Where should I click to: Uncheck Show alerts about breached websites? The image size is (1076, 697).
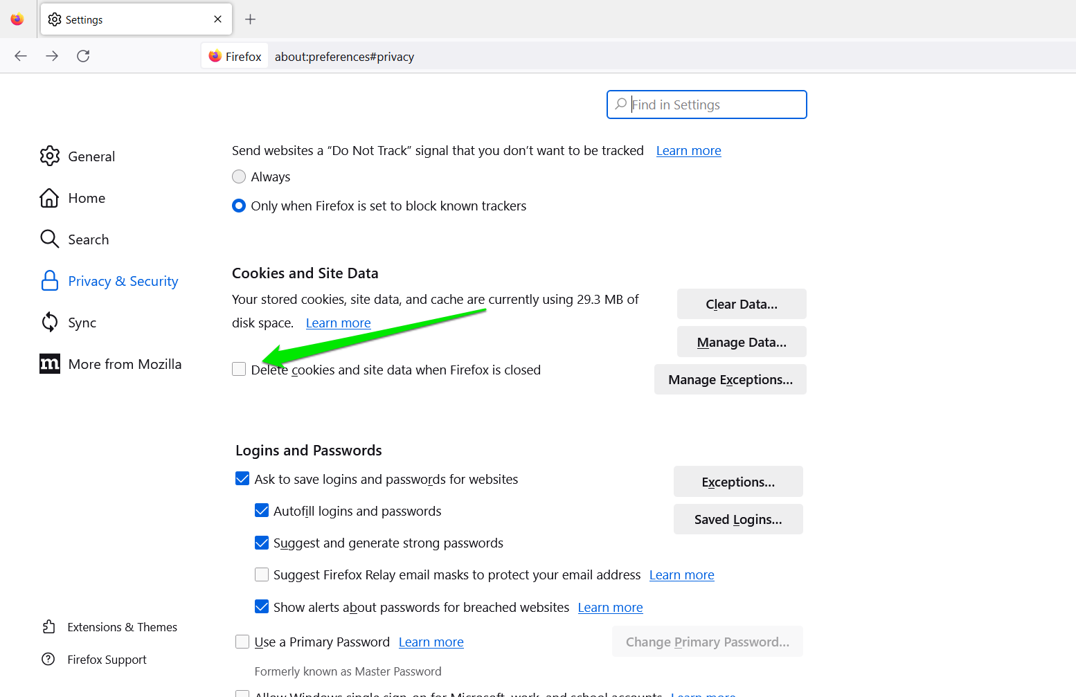click(262, 606)
